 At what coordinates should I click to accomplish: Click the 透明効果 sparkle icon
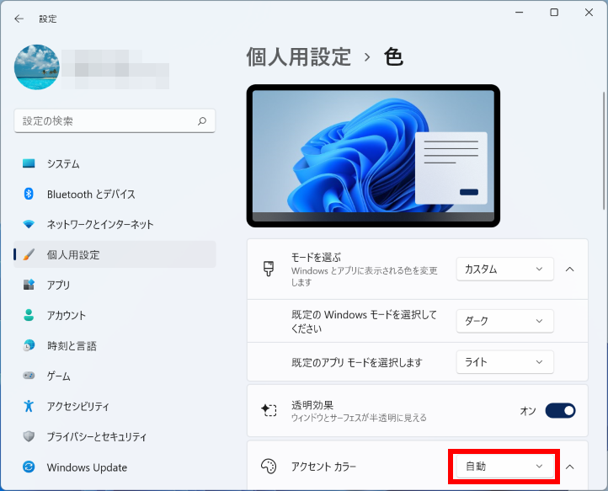[269, 410]
